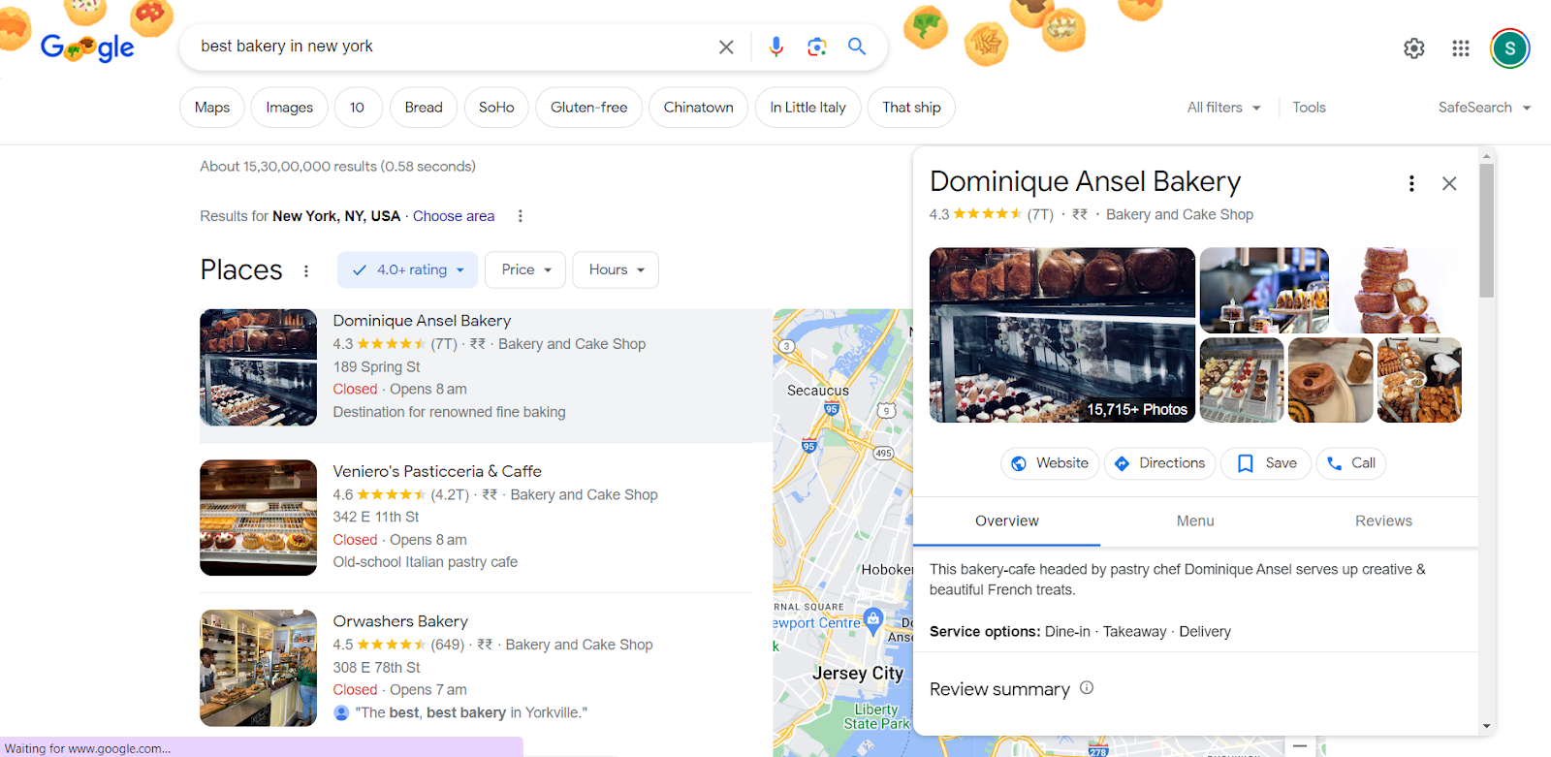
Task: Open Veniero's Pasticceria & Caffe listing
Action: (x=437, y=471)
